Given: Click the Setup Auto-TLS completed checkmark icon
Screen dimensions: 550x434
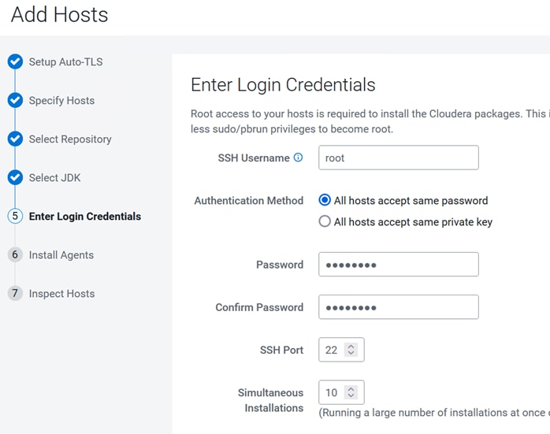Looking at the screenshot, I should coord(15,61).
